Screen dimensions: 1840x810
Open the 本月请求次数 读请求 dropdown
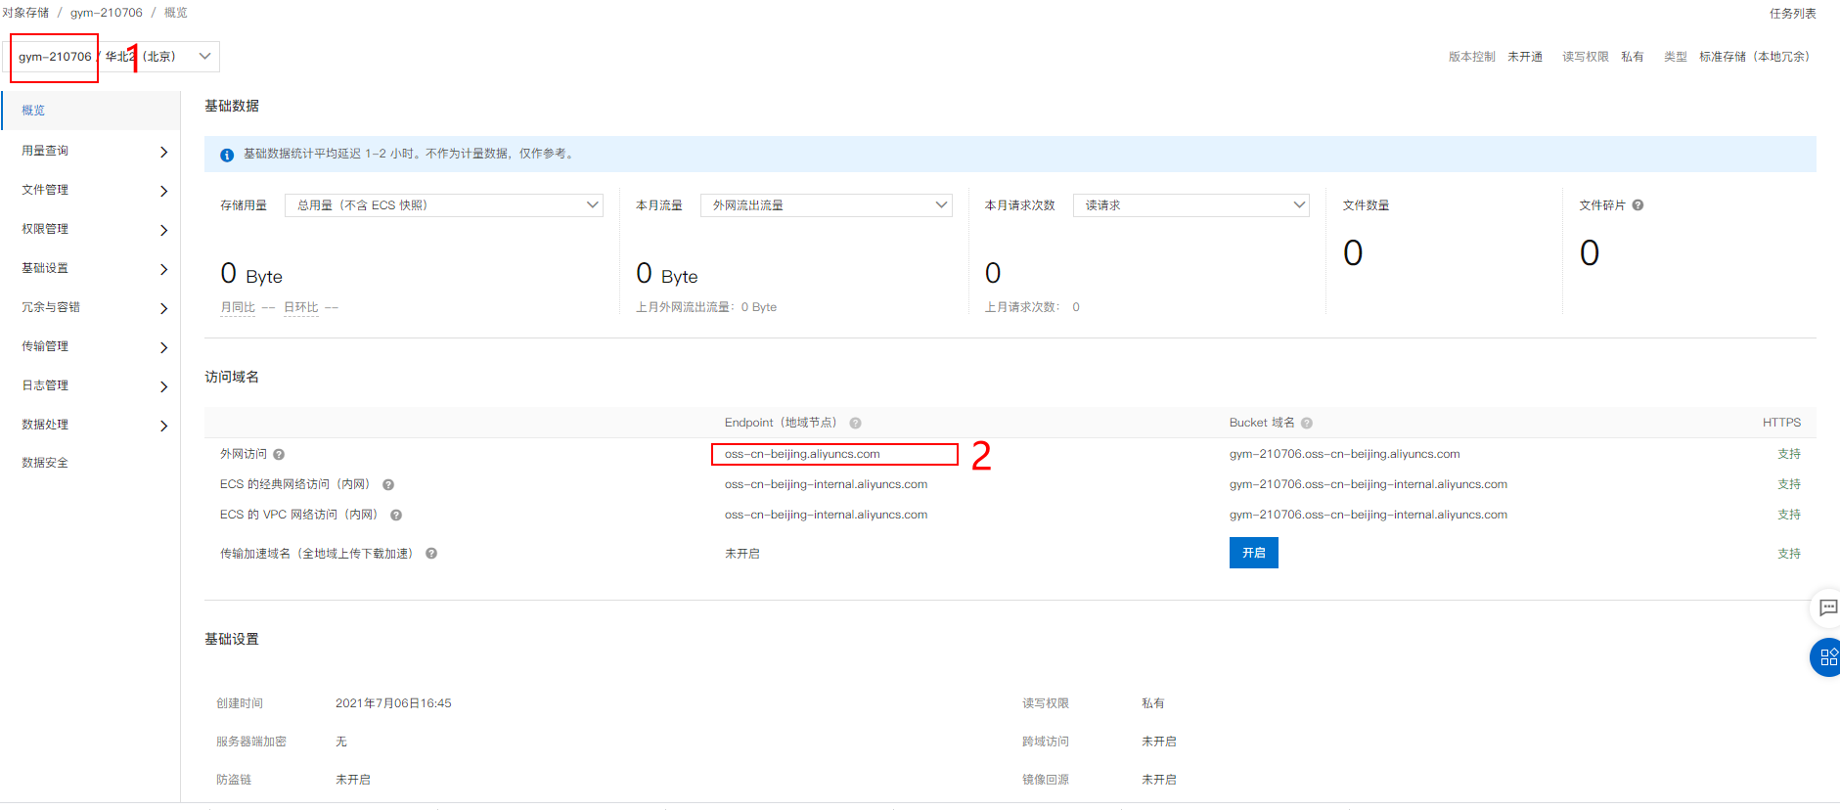point(1191,205)
